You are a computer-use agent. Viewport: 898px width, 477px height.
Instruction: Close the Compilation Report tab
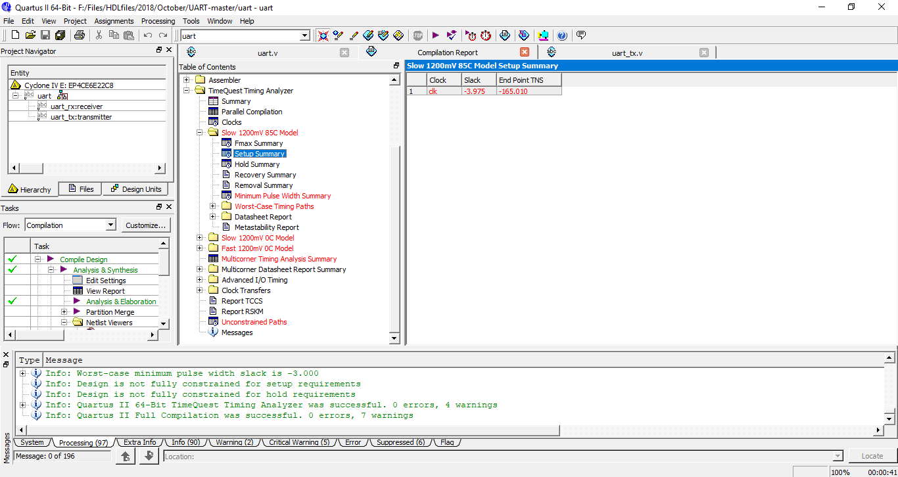(525, 53)
